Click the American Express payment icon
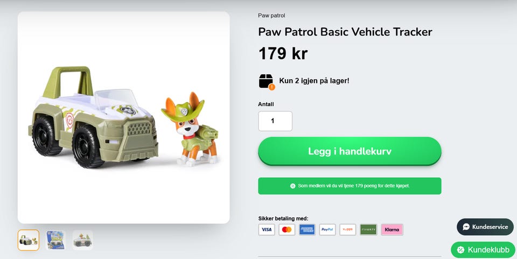 [307, 230]
